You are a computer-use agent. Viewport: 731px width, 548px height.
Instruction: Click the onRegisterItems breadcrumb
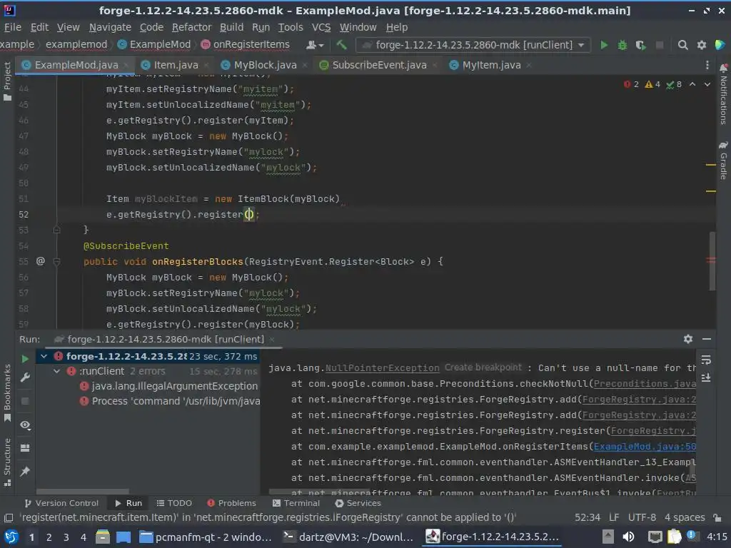(246, 45)
